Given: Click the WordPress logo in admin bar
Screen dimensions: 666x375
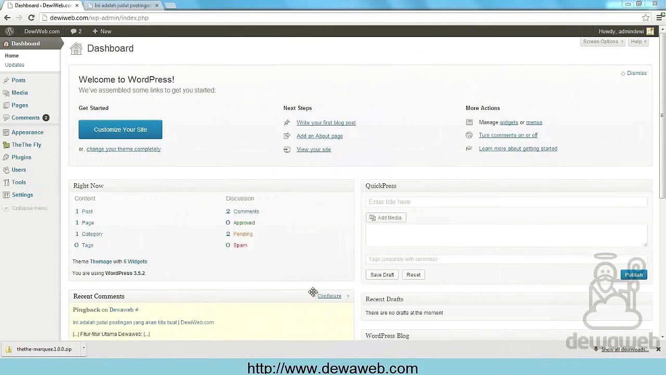Looking at the screenshot, I should click(x=9, y=31).
